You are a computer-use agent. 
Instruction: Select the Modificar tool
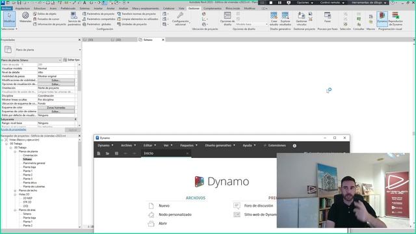click(x=9, y=19)
